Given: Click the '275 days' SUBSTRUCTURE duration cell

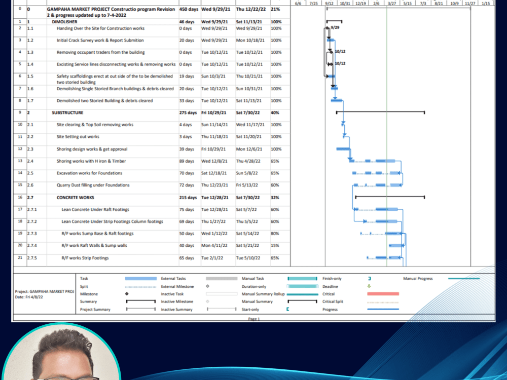Looking at the screenshot, I should 188,113.
